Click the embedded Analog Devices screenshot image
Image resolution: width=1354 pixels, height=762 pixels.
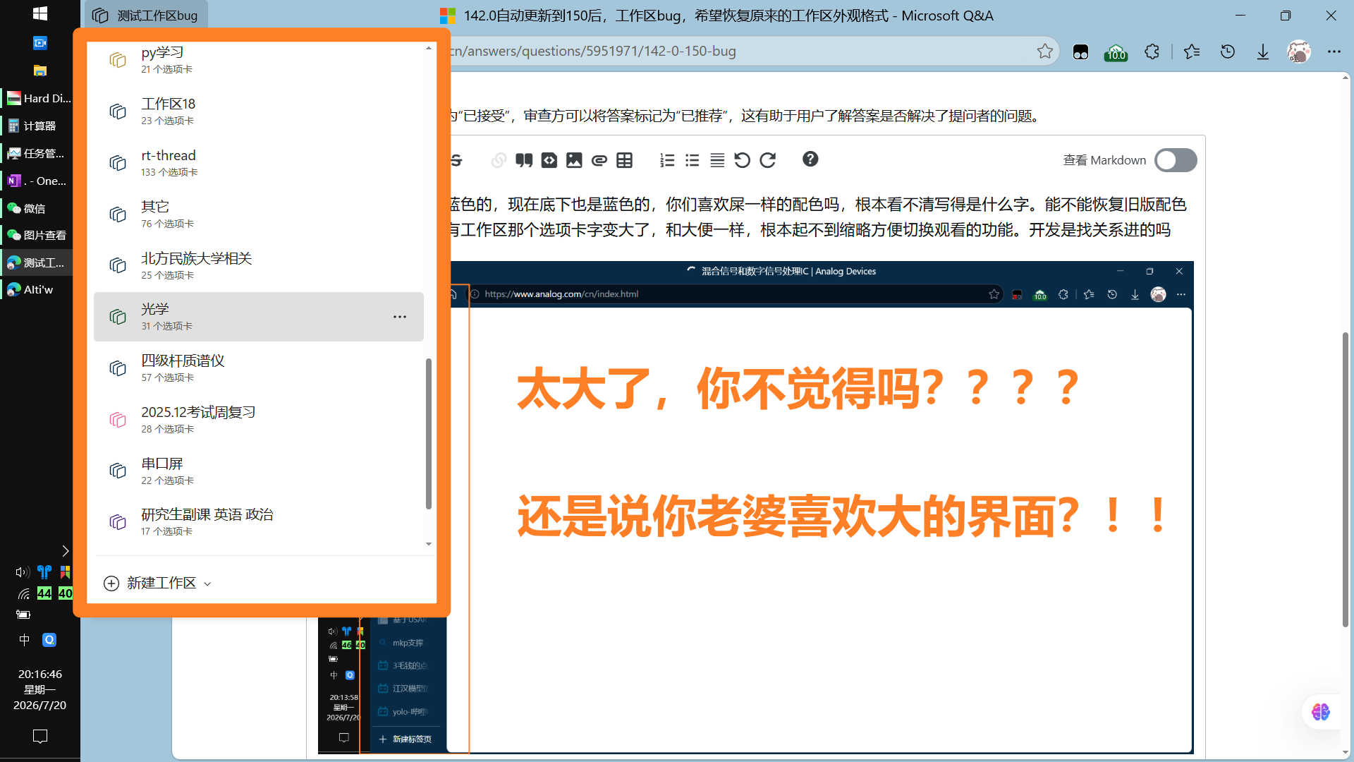[x=755, y=507]
